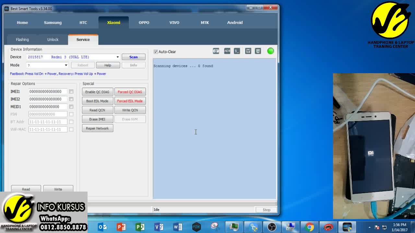The image size is (415, 233).
Task: Click the green status indicator
Action: tap(270, 51)
